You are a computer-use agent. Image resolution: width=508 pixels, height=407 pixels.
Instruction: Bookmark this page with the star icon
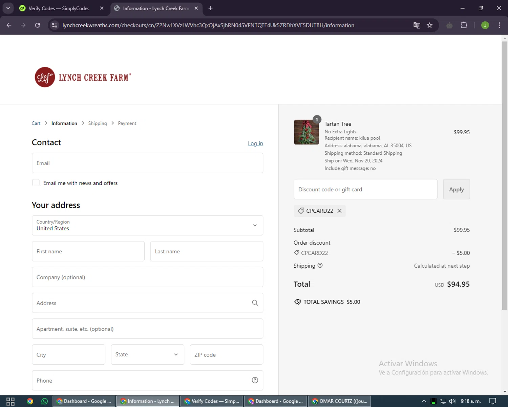point(430,25)
